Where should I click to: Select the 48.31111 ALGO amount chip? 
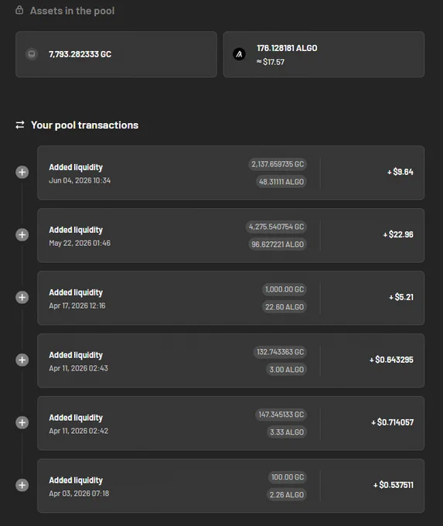[281, 182]
